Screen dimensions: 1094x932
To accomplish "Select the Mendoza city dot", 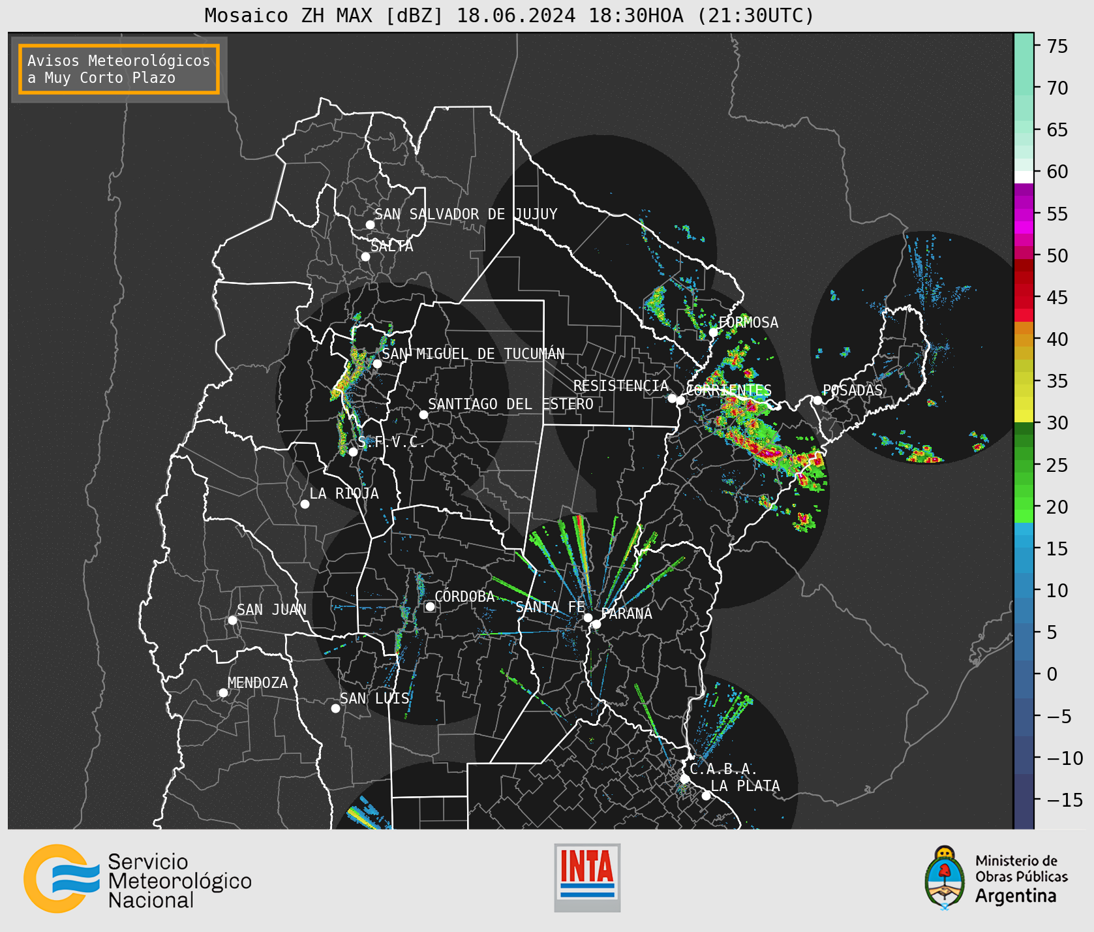I will tap(223, 692).
